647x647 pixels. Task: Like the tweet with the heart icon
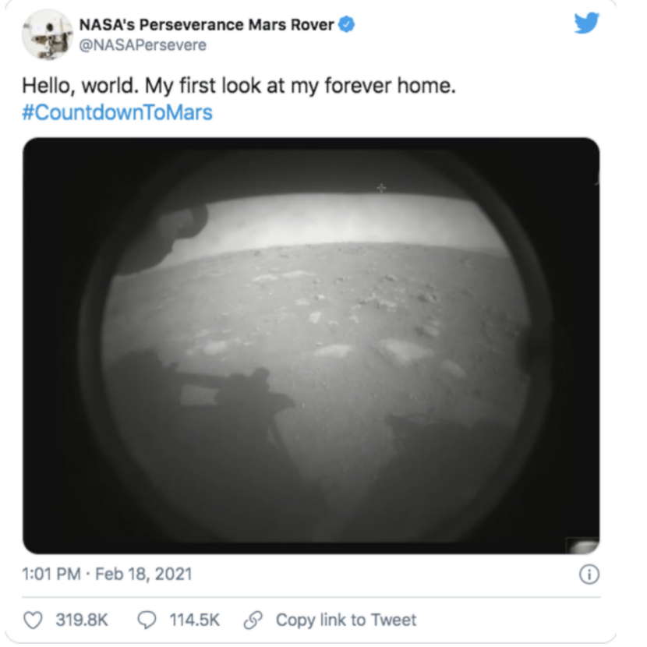pos(33,620)
